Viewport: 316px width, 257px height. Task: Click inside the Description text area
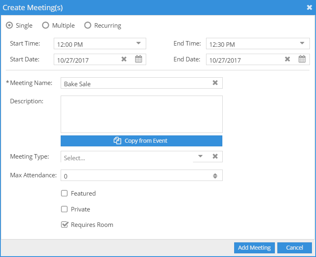pos(142,114)
